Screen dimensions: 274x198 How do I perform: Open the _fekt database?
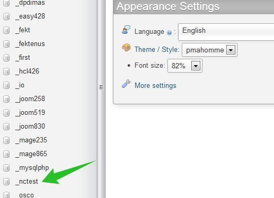tap(23, 30)
